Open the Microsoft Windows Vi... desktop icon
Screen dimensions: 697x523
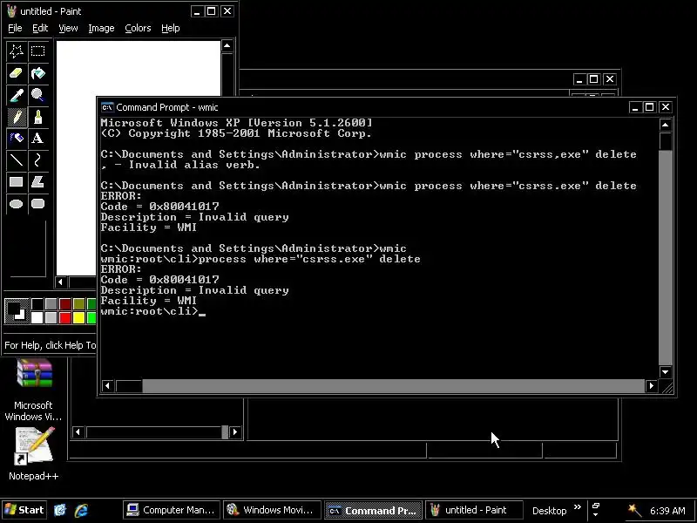33,390
